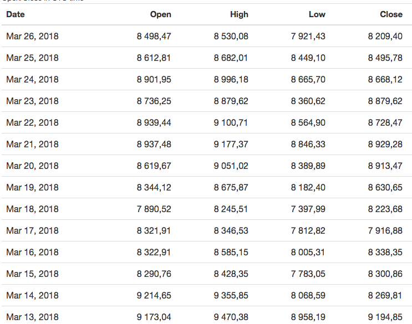Select the Mar 20, 2018 date cell
The height and width of the screenshot is (324, 412).
32,166
